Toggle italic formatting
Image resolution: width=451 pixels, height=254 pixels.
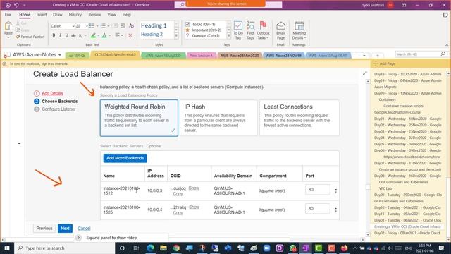(x=60, y=35)
